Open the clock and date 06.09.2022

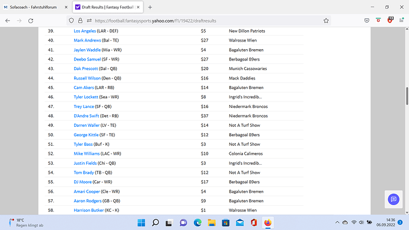point(385,222)
